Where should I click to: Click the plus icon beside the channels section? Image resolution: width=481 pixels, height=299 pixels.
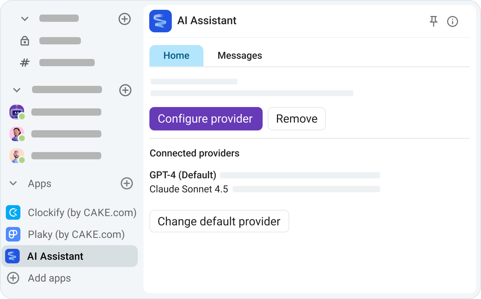pyautogui.click(x=125, y=19)
